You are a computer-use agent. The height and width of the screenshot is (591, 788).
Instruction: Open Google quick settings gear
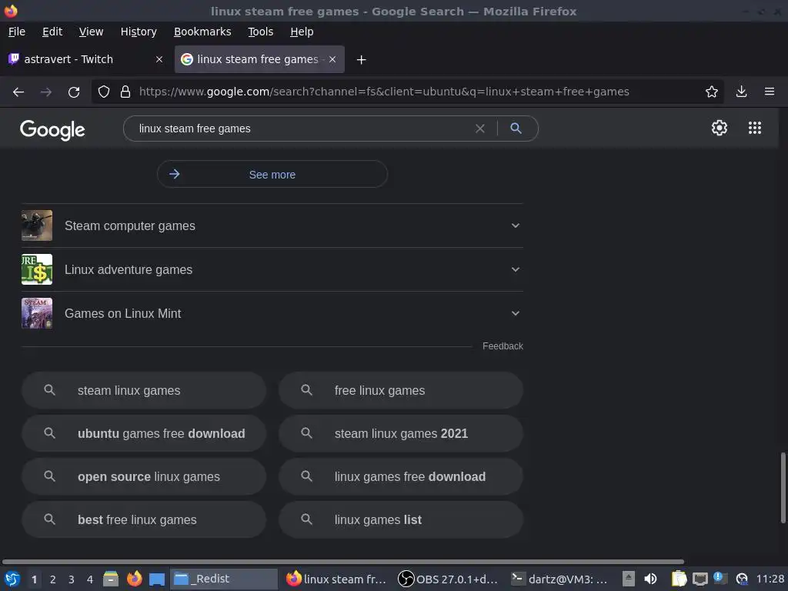point(720,128)
